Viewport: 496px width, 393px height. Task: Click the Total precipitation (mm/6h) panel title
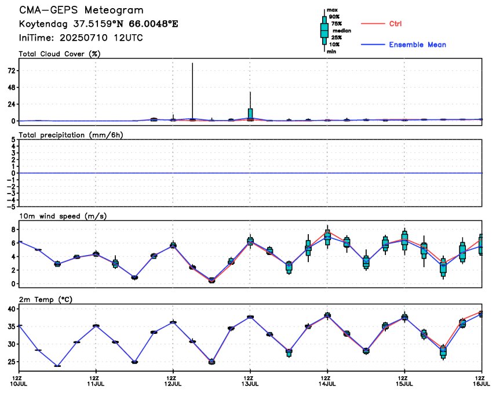[71, 136]
